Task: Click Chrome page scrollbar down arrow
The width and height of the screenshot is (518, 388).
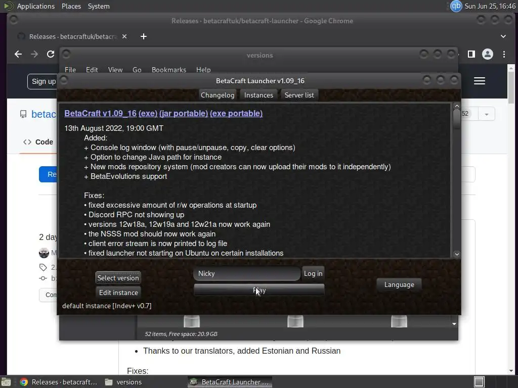Action: [511, 371]
